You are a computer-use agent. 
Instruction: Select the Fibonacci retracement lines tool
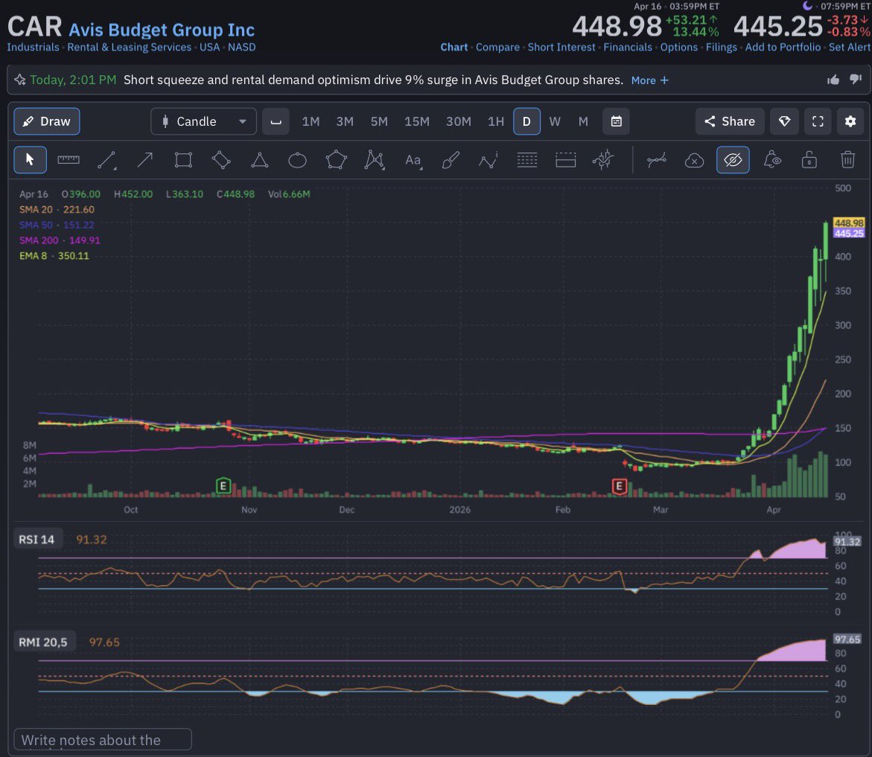coord(527,160)
